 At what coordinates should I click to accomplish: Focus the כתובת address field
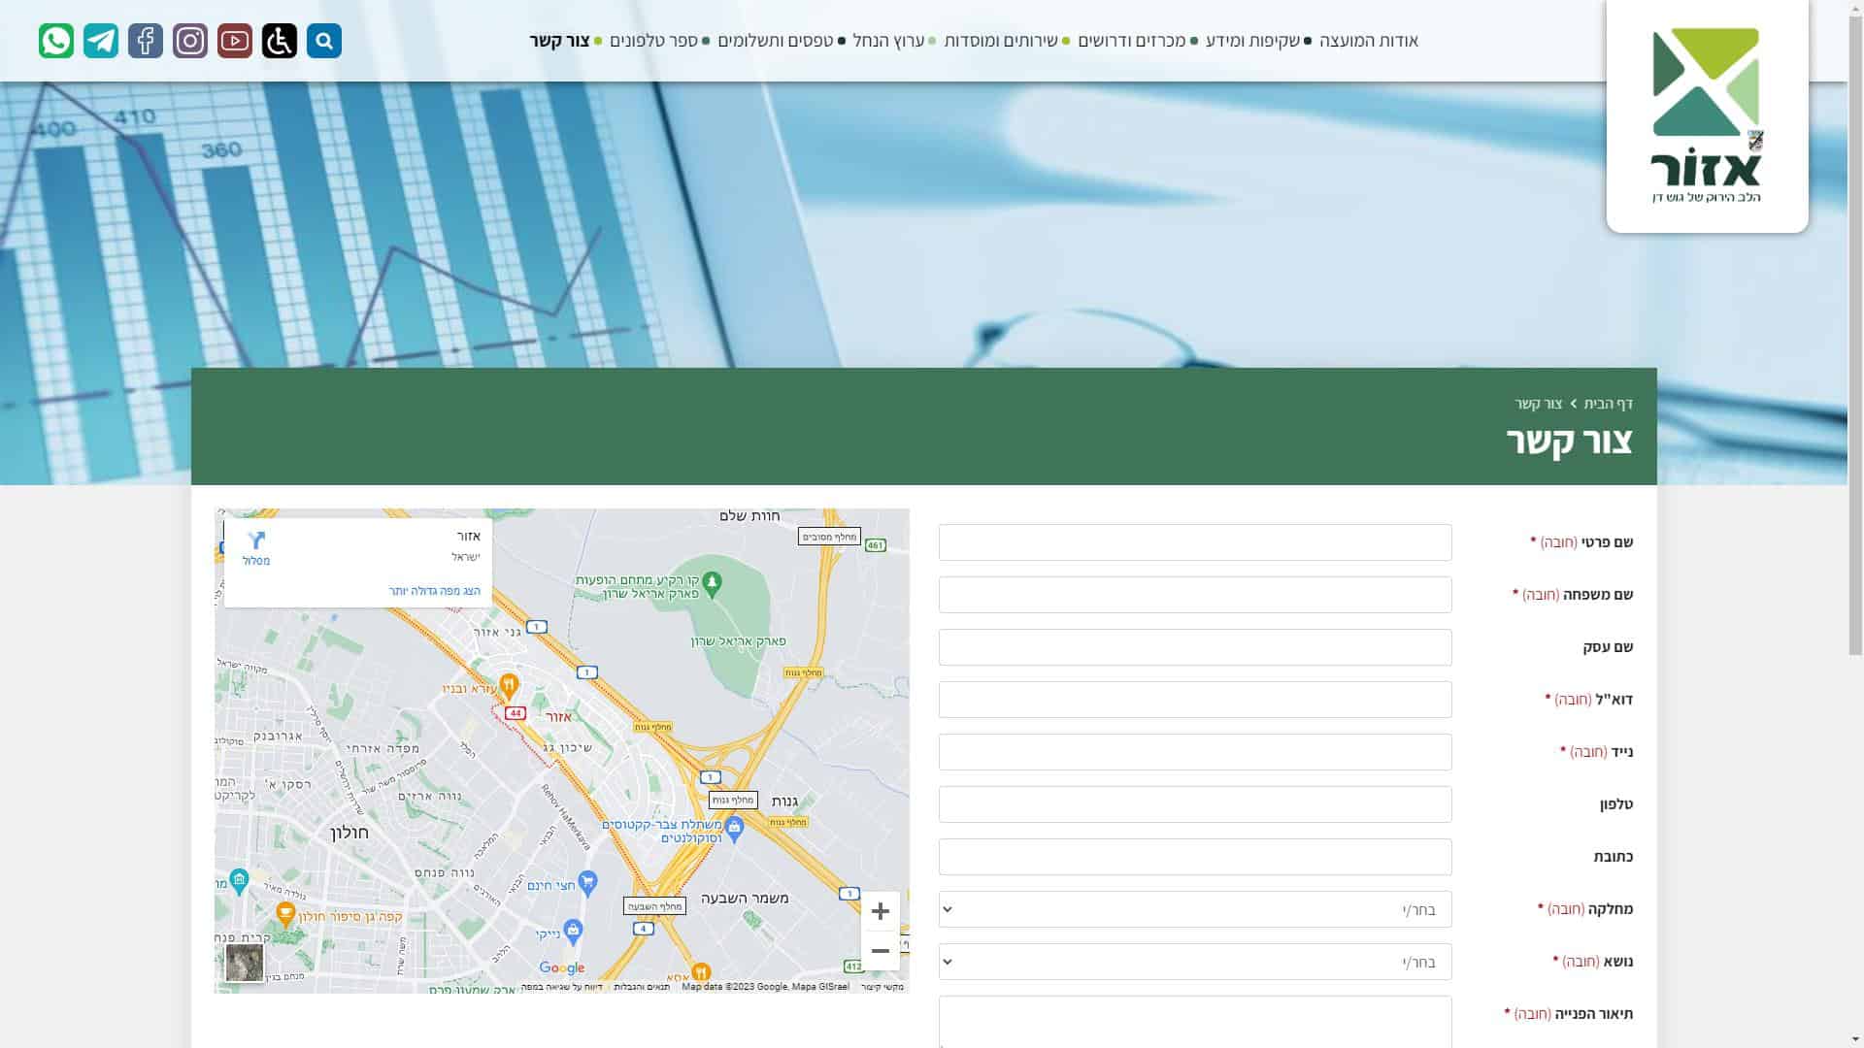tap(1195, 857)
